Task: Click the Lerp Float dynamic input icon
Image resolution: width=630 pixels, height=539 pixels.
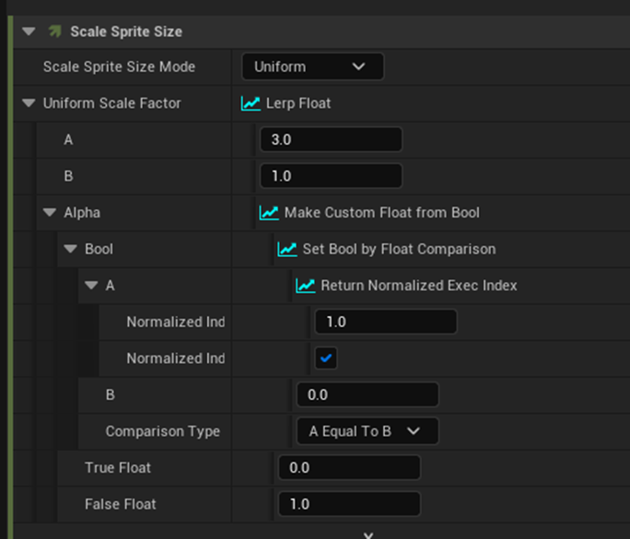Action: (x=251, y=103)
